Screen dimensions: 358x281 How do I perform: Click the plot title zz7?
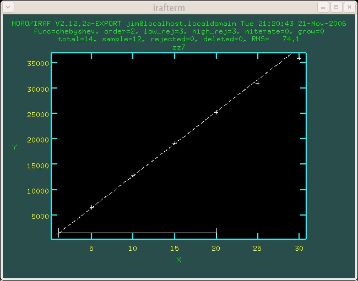coord(178,47)
